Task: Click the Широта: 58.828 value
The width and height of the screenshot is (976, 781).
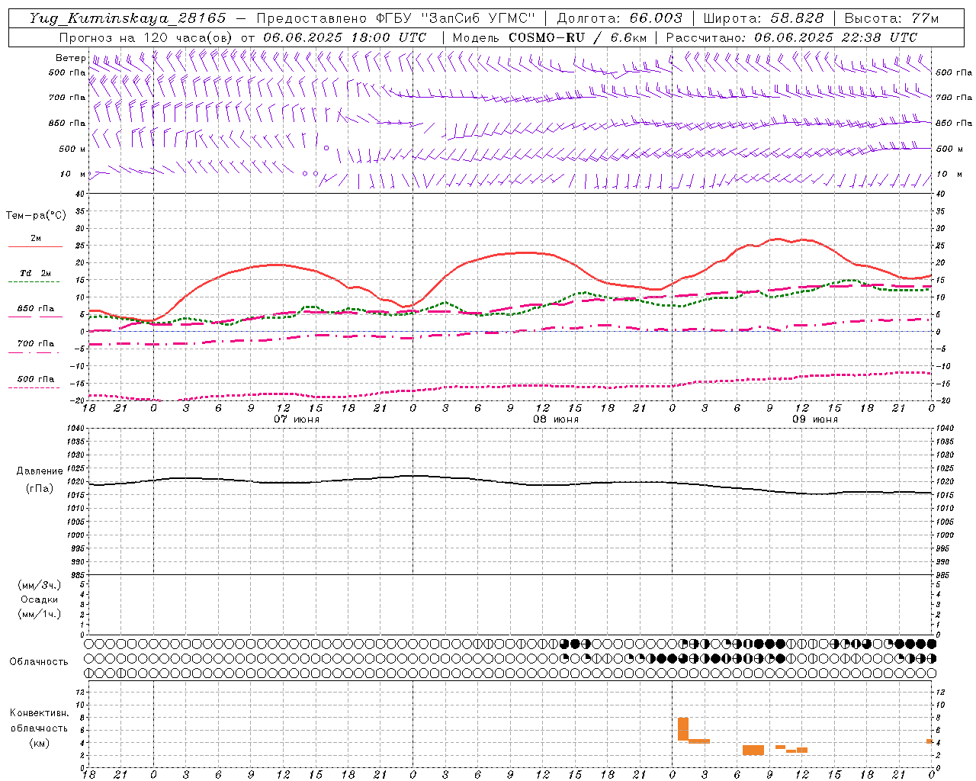Action: (763, 18)
